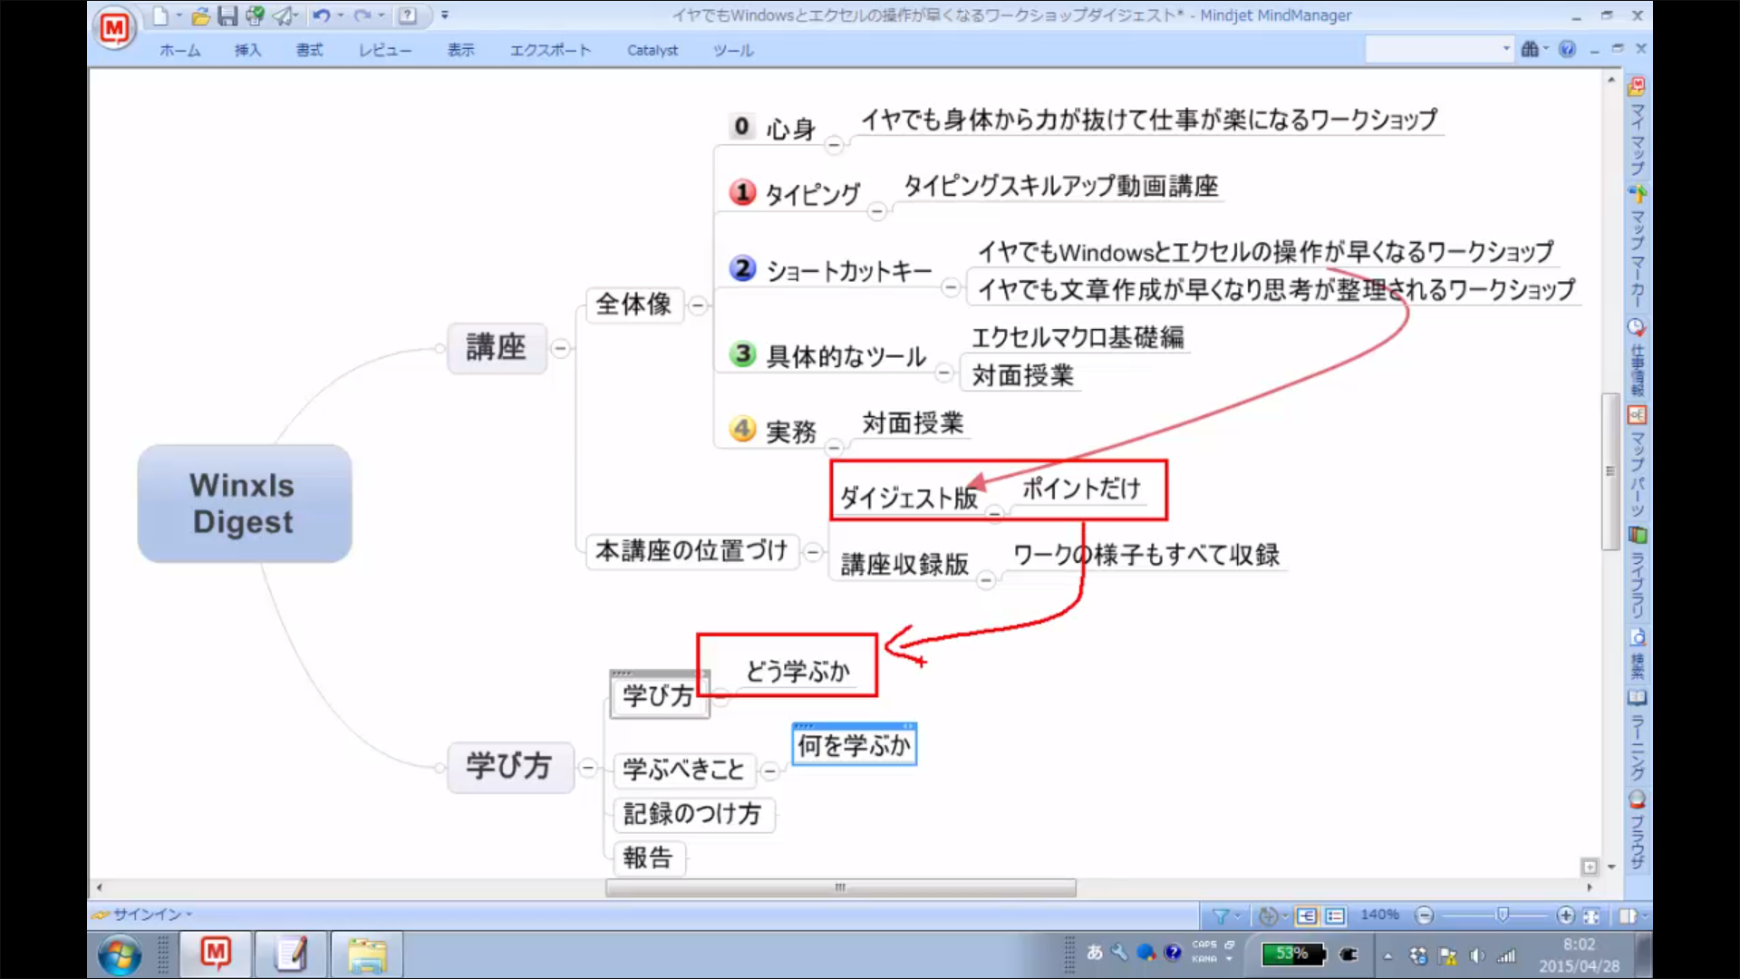Screen dimensions: 1740x979
Task: Open file using folder icon
Action: pos(200,15)
